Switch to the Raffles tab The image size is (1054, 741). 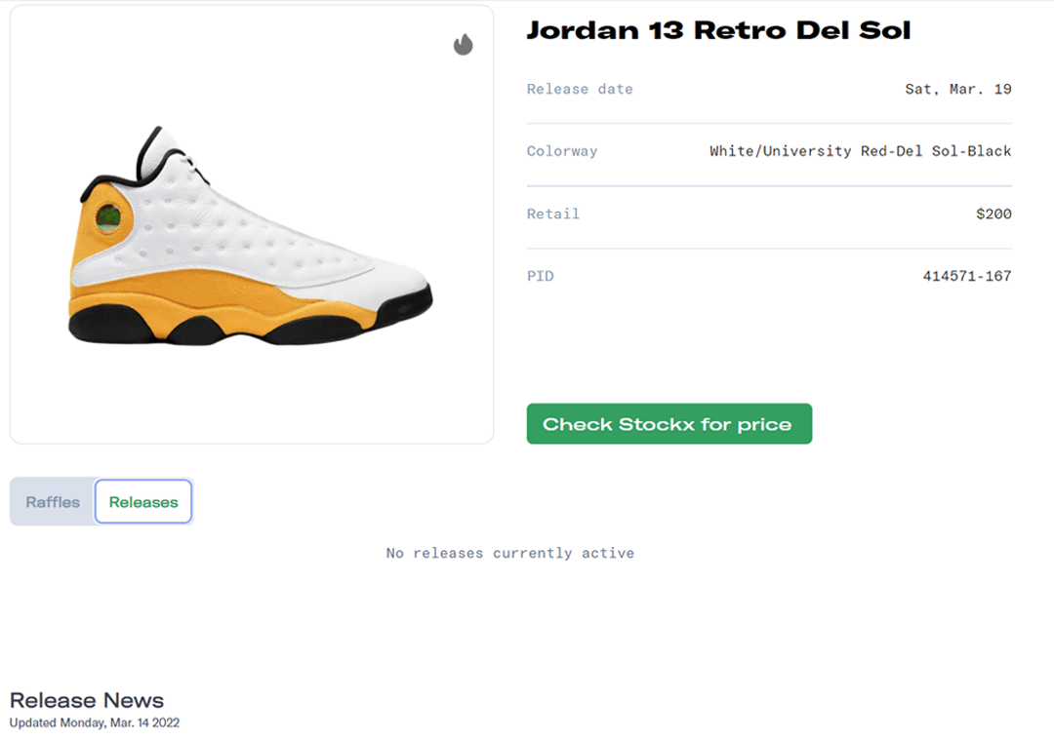tap(53, 502)
